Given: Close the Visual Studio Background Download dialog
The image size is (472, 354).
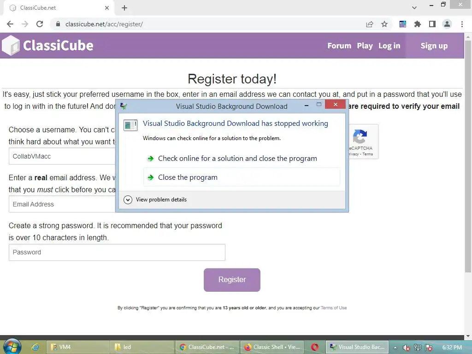Looking at the screenshot, I should [336, 105].
